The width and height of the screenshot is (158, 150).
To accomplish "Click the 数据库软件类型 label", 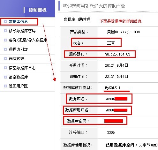I will tap(78, 88).
